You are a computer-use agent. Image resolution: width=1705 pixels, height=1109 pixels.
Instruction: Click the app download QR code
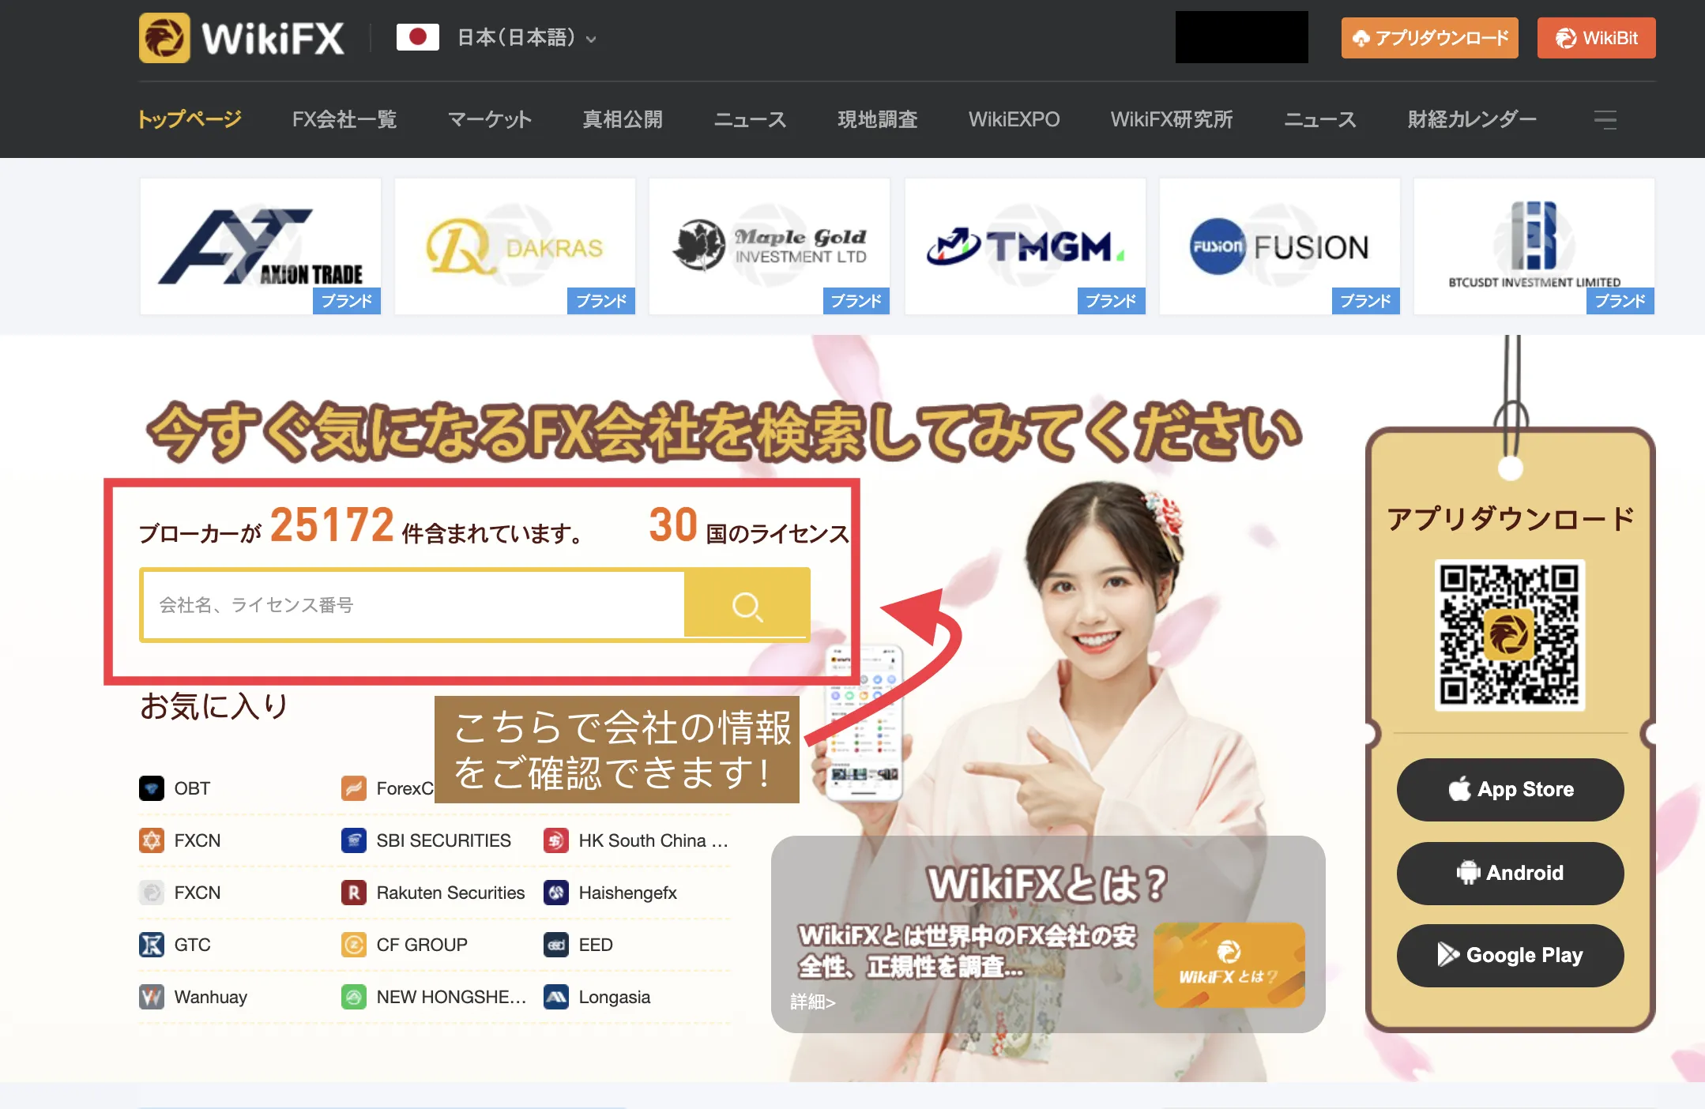1510,635
